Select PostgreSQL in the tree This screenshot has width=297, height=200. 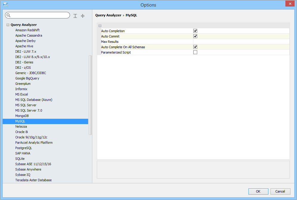pos(24,148)
